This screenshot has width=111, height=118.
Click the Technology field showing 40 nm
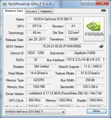click(x=37, y=33)
